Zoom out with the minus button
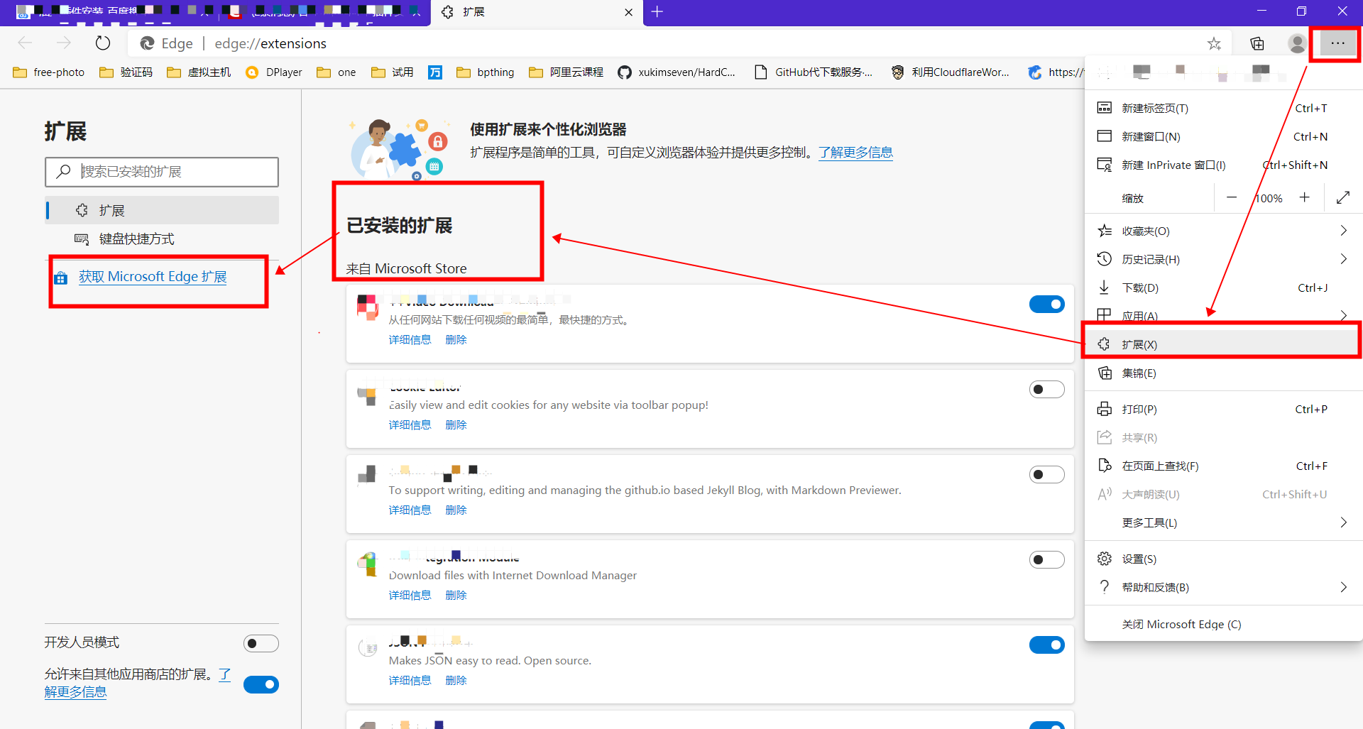 (x=1232, y=198)
